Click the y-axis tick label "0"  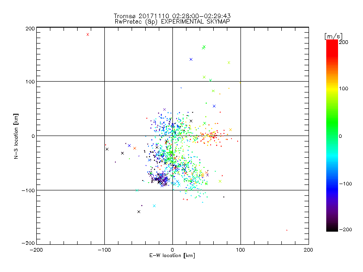(33, 136)
